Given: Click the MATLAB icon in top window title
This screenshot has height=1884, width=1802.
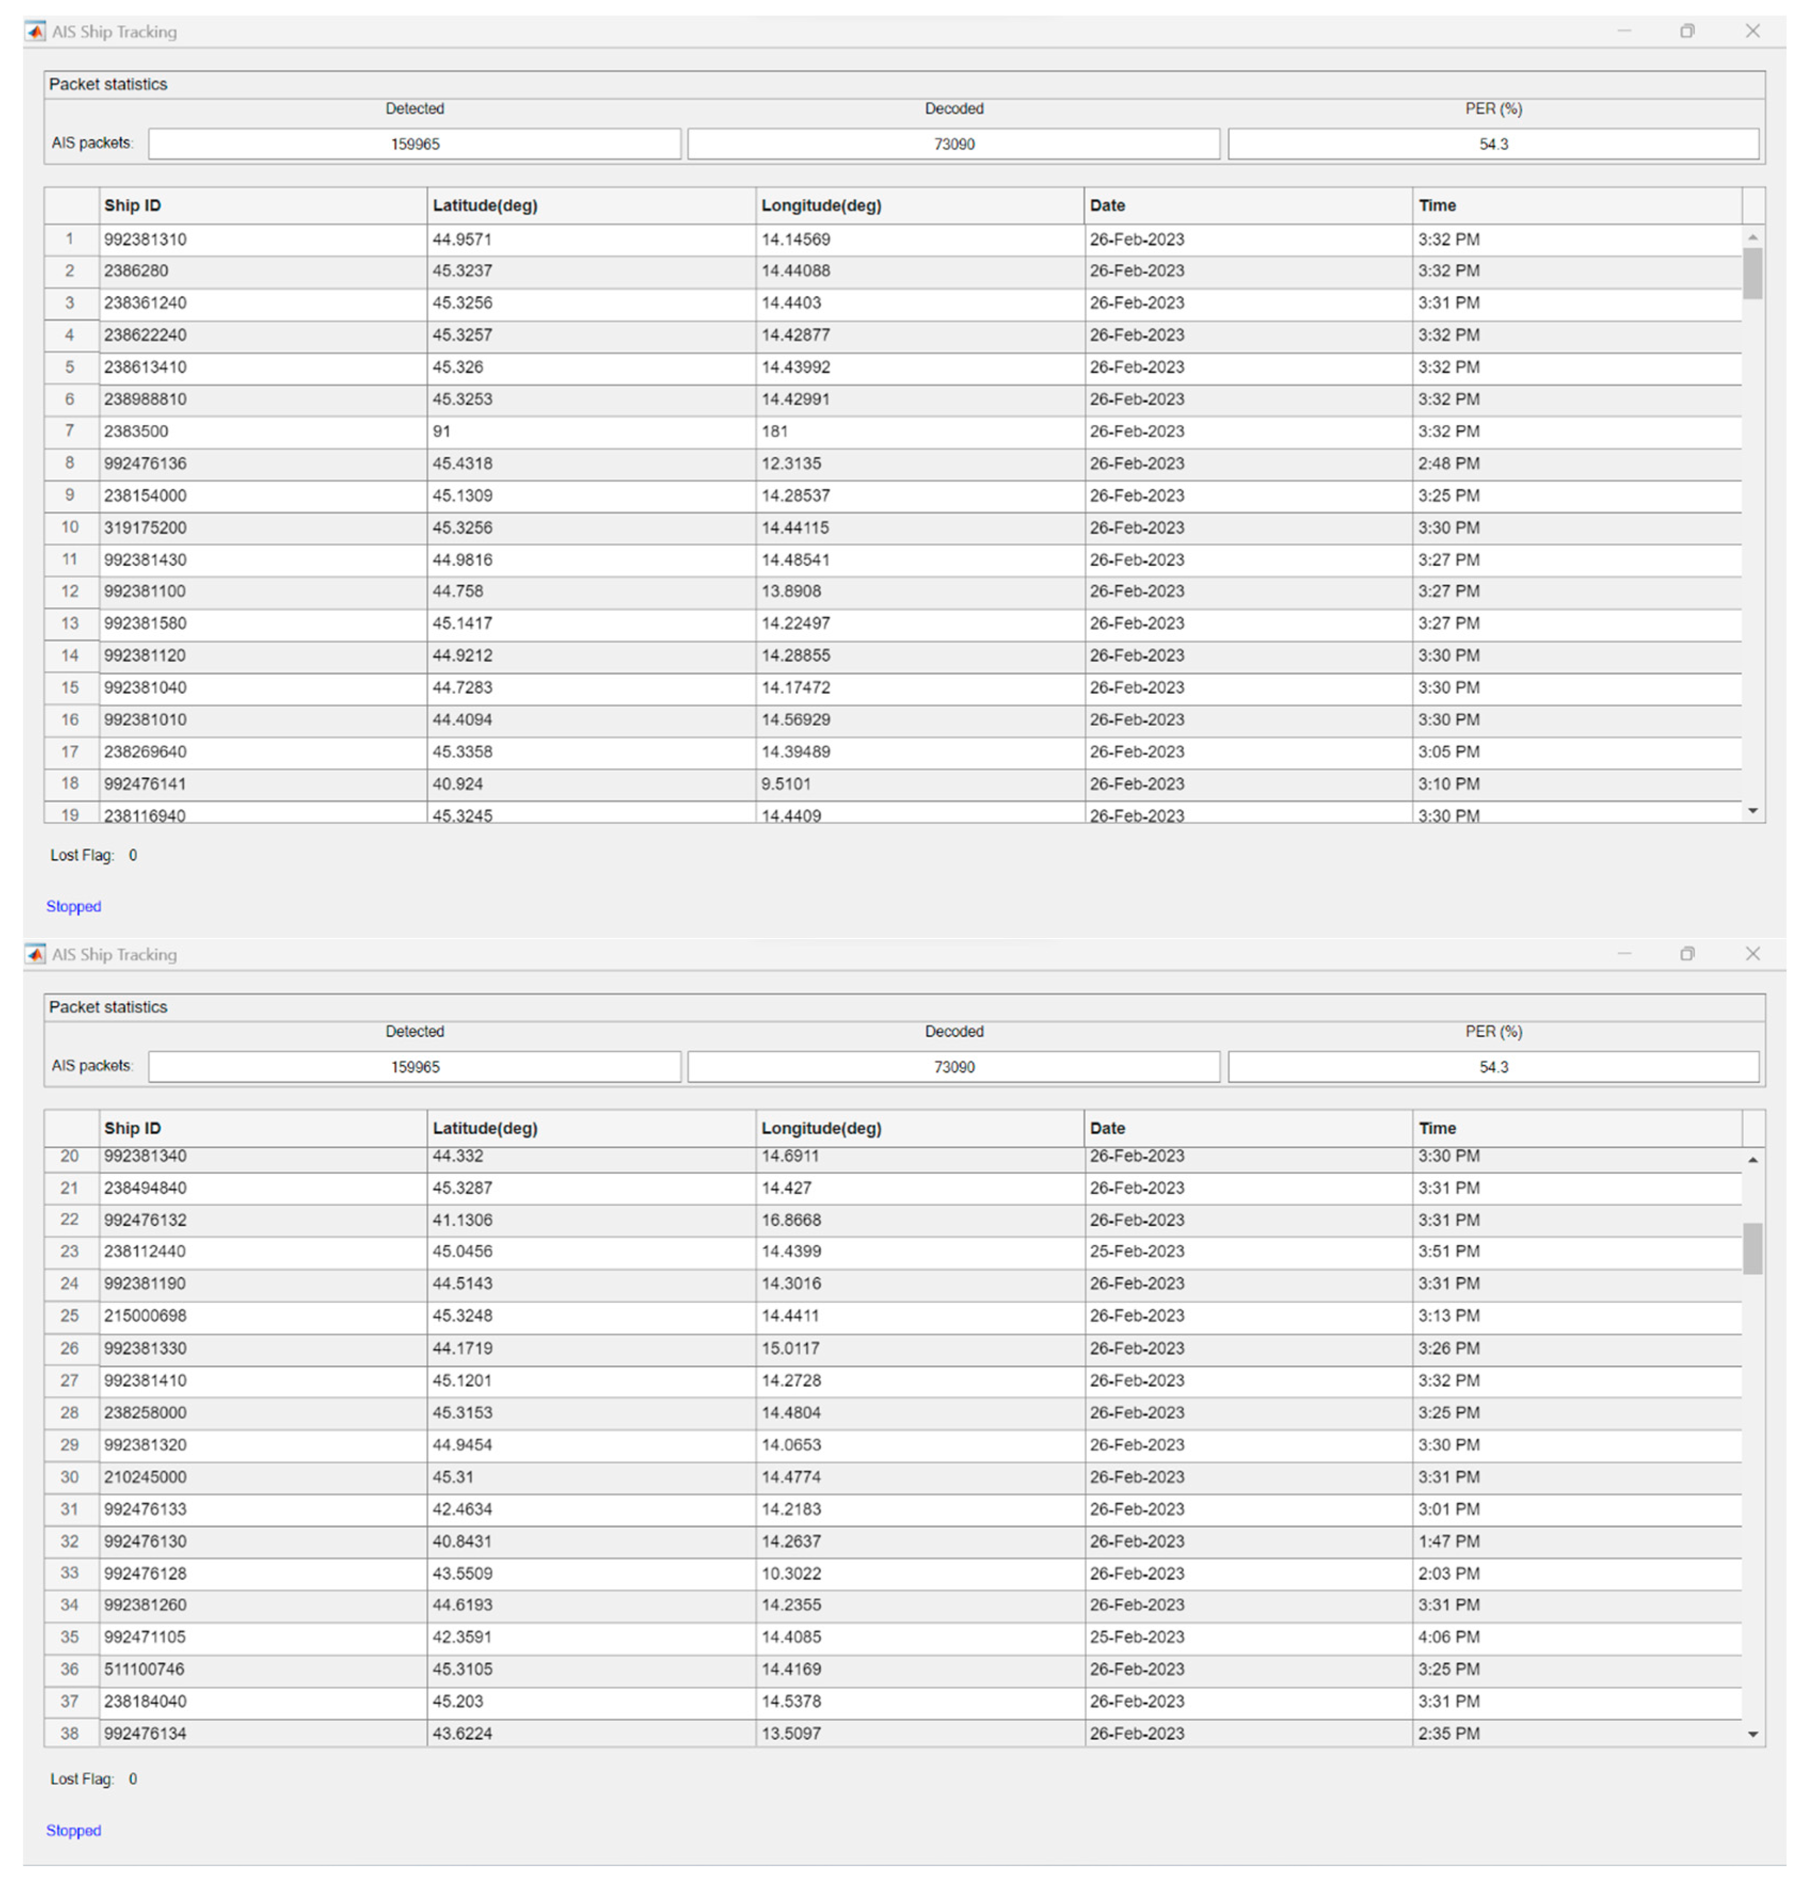Looking at the screenshot, I should 36,31.
